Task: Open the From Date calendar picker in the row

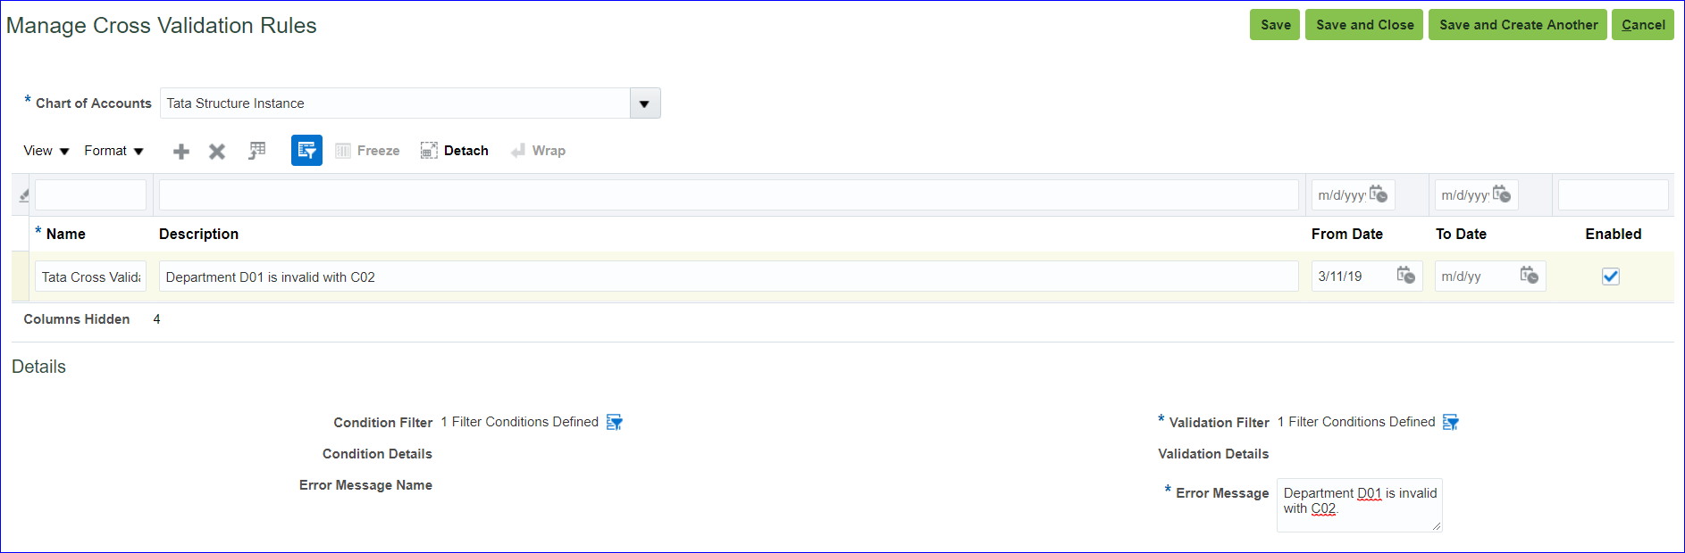Action: point(1405,276)
